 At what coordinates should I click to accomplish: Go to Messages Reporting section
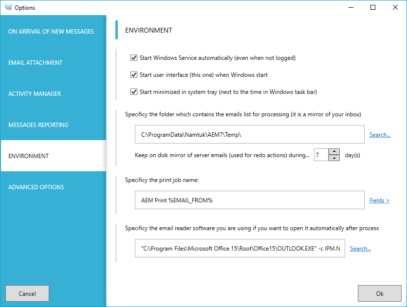53,125
